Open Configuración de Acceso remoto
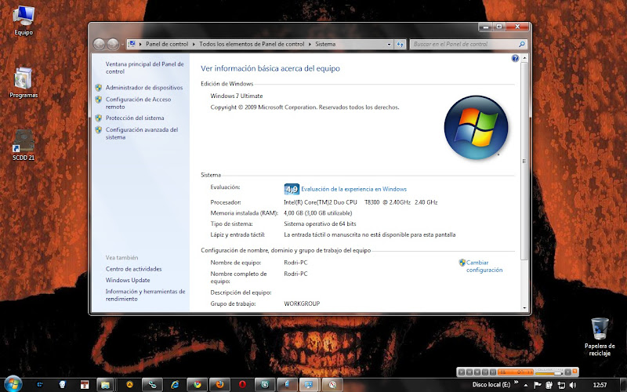 pyautogui.click(x=138, y=103)
